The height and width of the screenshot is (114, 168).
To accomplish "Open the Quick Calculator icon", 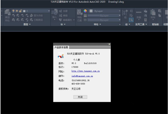I will (x=145, y=20).
